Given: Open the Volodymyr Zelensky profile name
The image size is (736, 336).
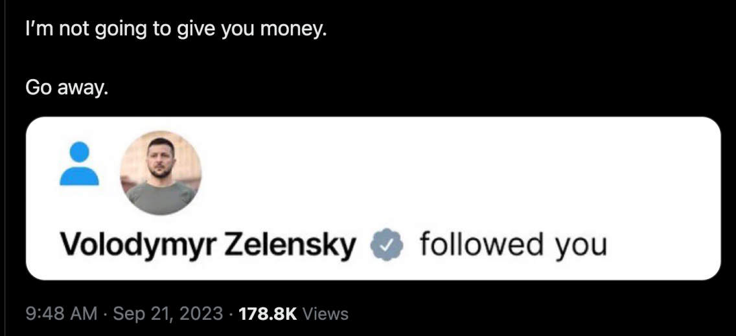Looking at the screenshot, I should [x=207, y=246].
